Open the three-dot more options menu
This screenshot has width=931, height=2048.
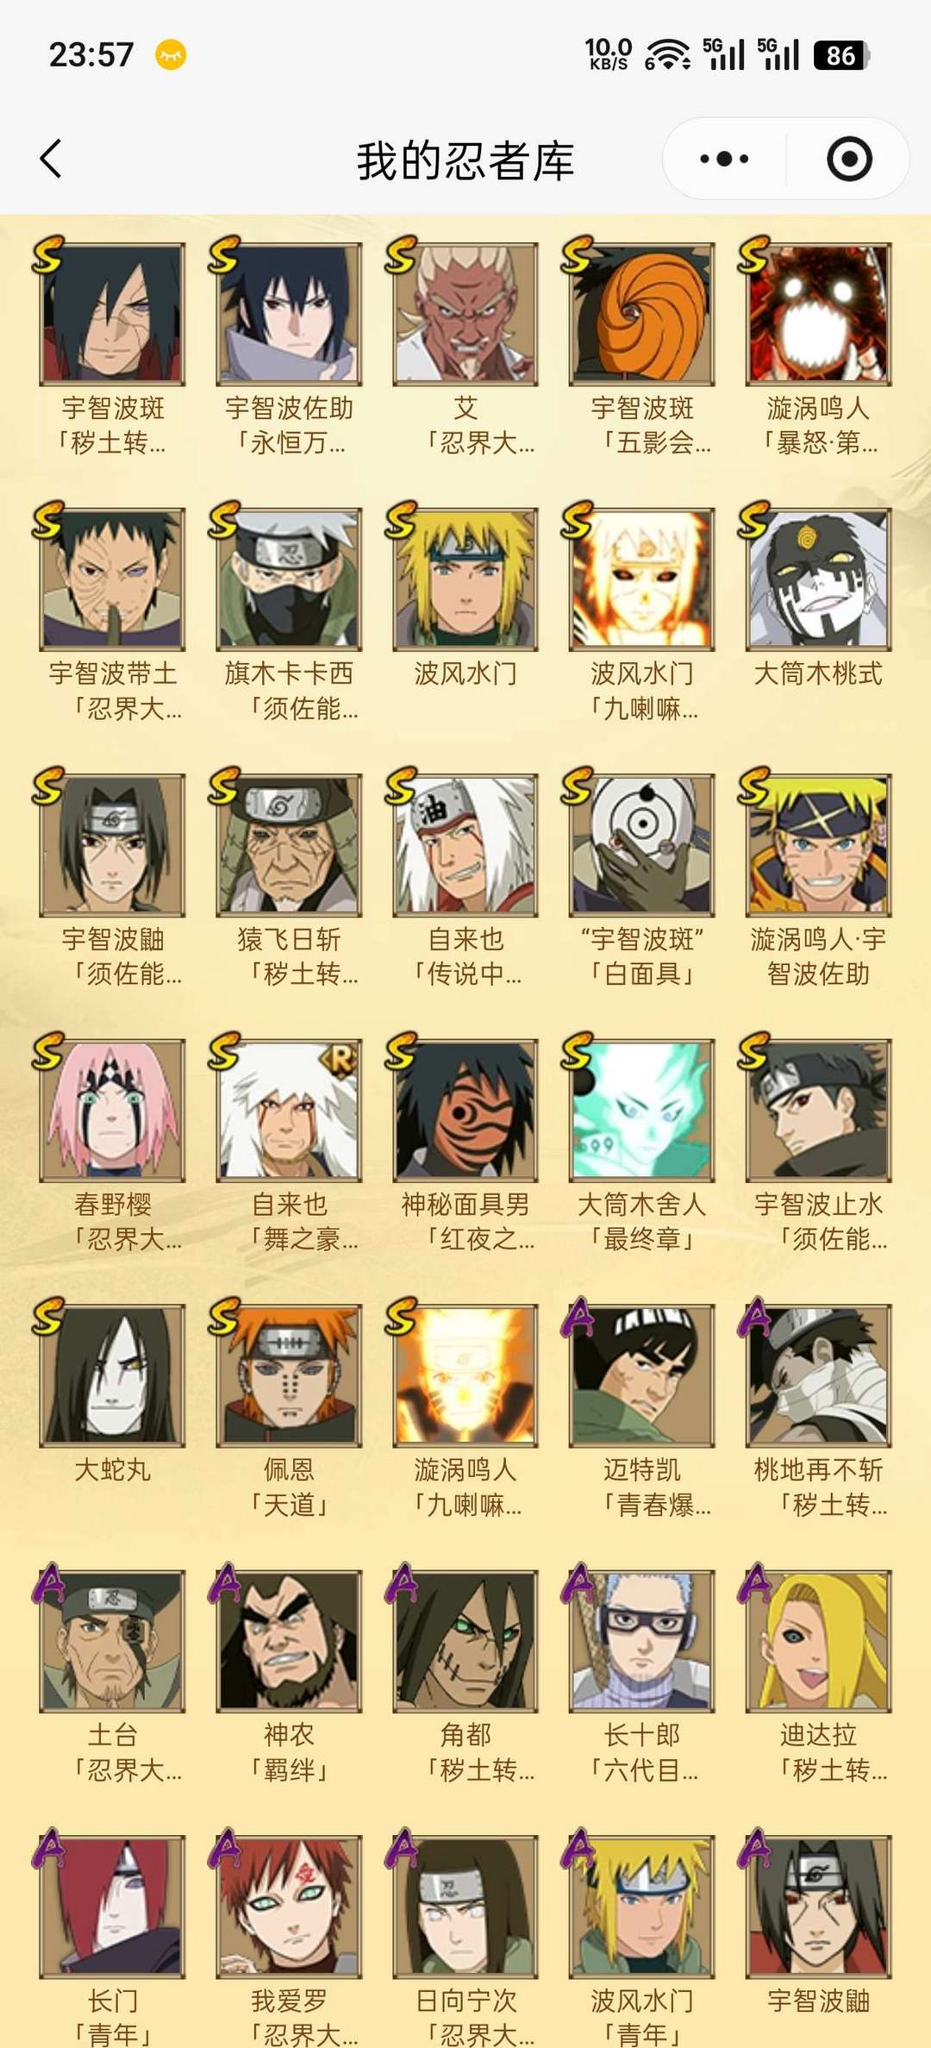pos(724,159)
